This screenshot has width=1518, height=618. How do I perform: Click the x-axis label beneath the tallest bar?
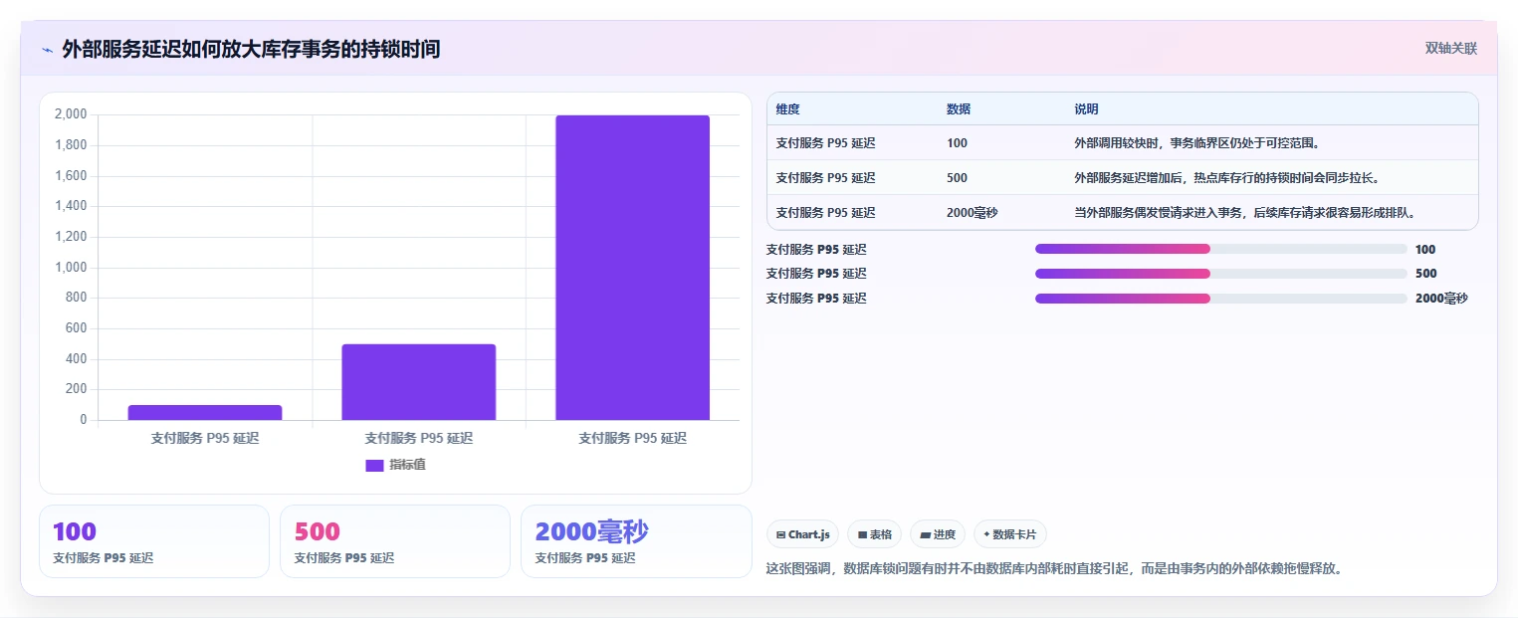click(632, 438)
